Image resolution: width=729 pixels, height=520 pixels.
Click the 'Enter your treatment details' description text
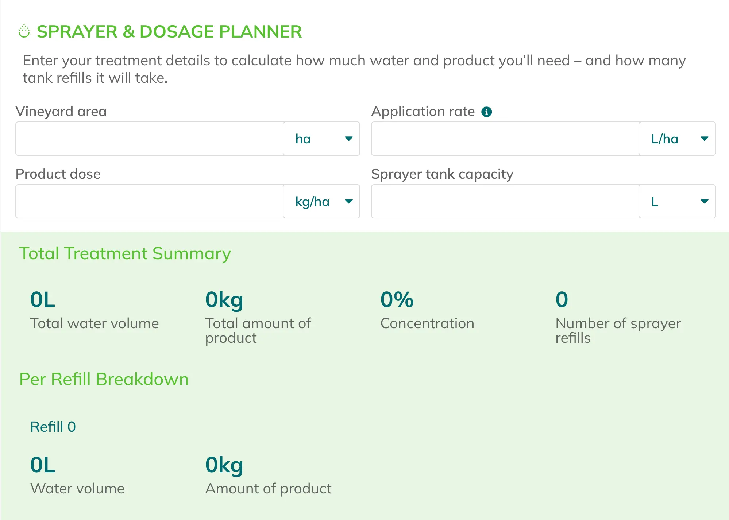tap(354, 69)
